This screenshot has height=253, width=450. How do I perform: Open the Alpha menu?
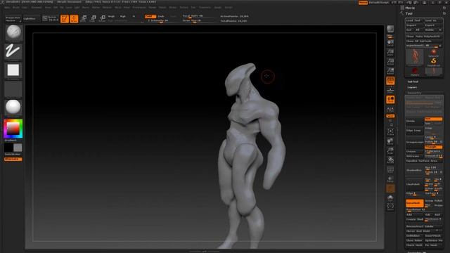[7, 8]
